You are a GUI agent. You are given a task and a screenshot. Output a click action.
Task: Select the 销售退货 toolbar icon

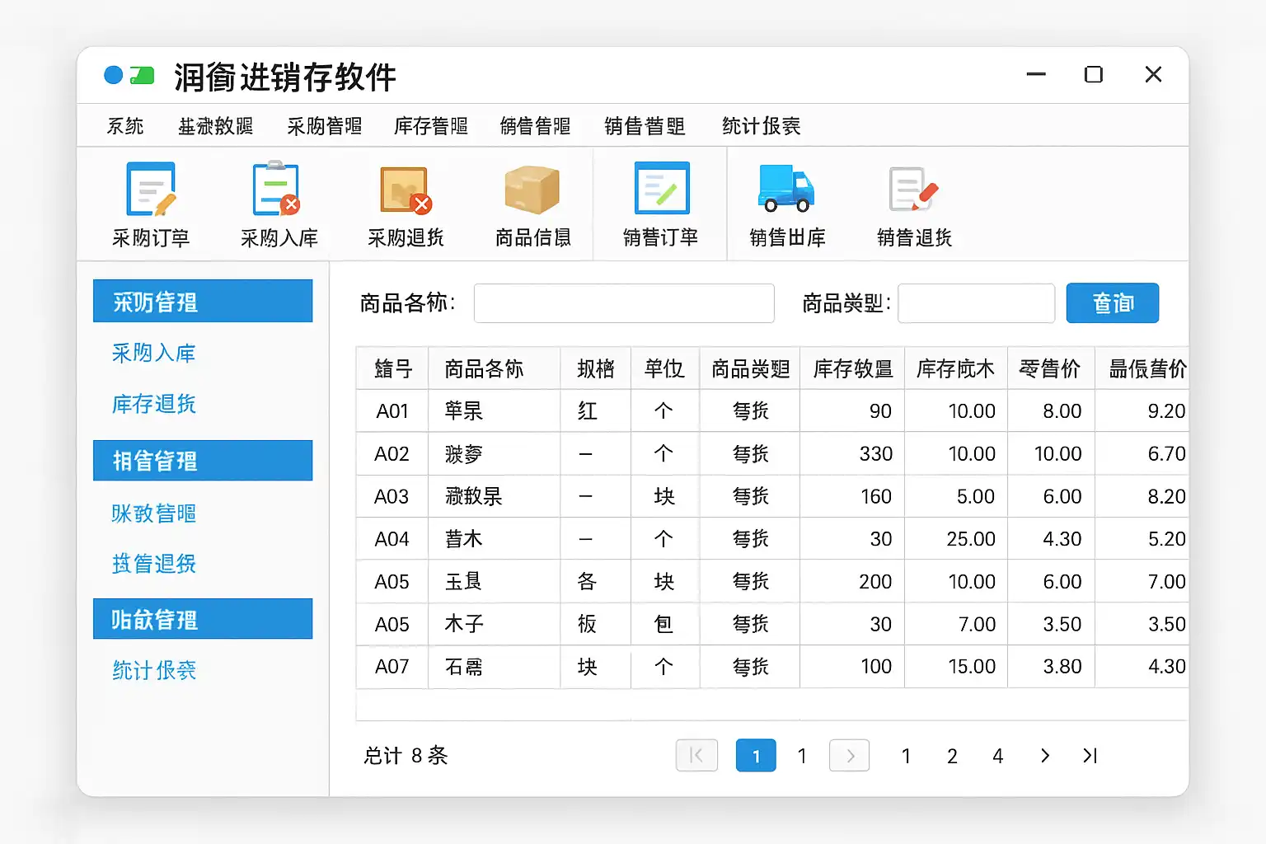[x=913, y=190]
